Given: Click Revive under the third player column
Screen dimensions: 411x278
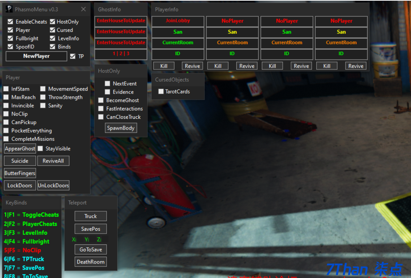Looking at the screenshot, I should (x=301, y=66).
